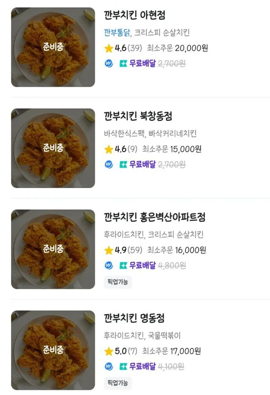Click the 픽업가능 tag under 홍은벽산아파트점
This screenshot has height=395, width=270.
(118, 282)
